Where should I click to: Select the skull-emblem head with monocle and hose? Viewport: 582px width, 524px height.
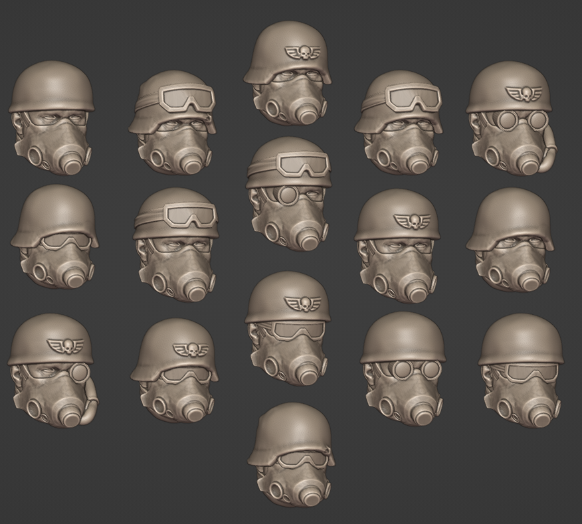point(52,371)
